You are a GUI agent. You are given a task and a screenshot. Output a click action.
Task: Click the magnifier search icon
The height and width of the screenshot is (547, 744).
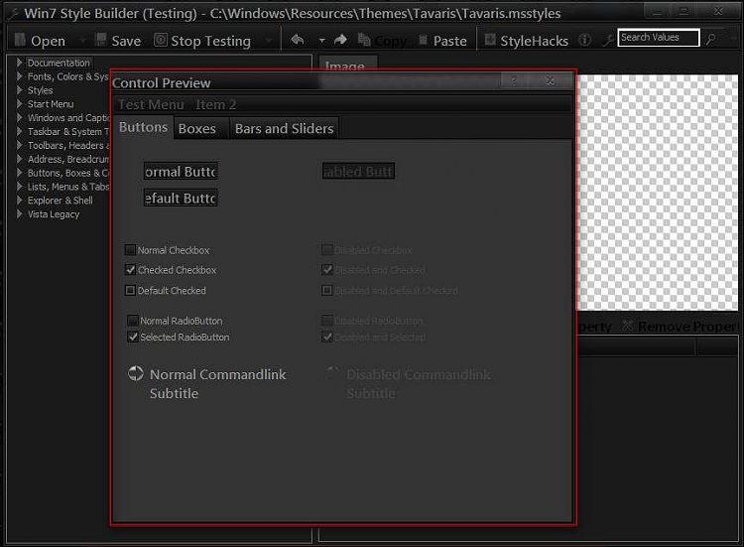pyautogui.click(x=710, y=40)
